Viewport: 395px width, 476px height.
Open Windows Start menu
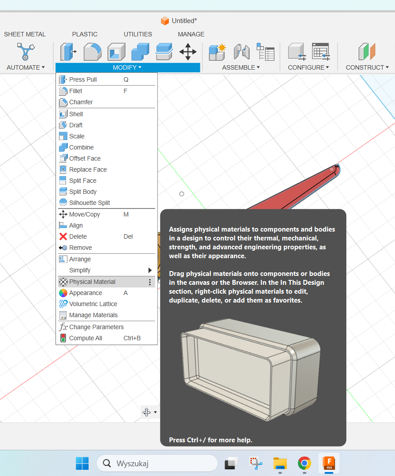click(82, 463)
